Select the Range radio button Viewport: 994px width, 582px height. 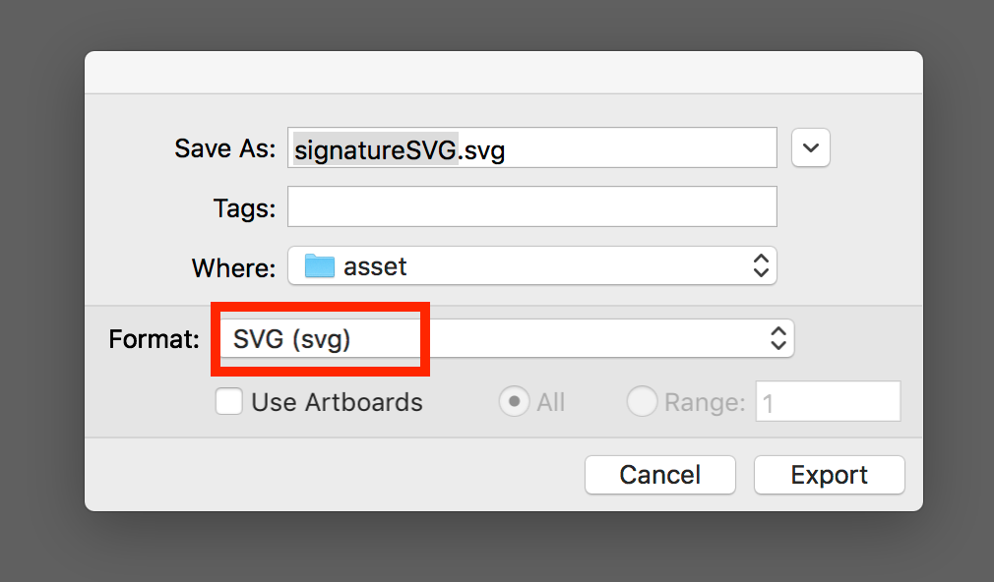[x=642, y=401]
